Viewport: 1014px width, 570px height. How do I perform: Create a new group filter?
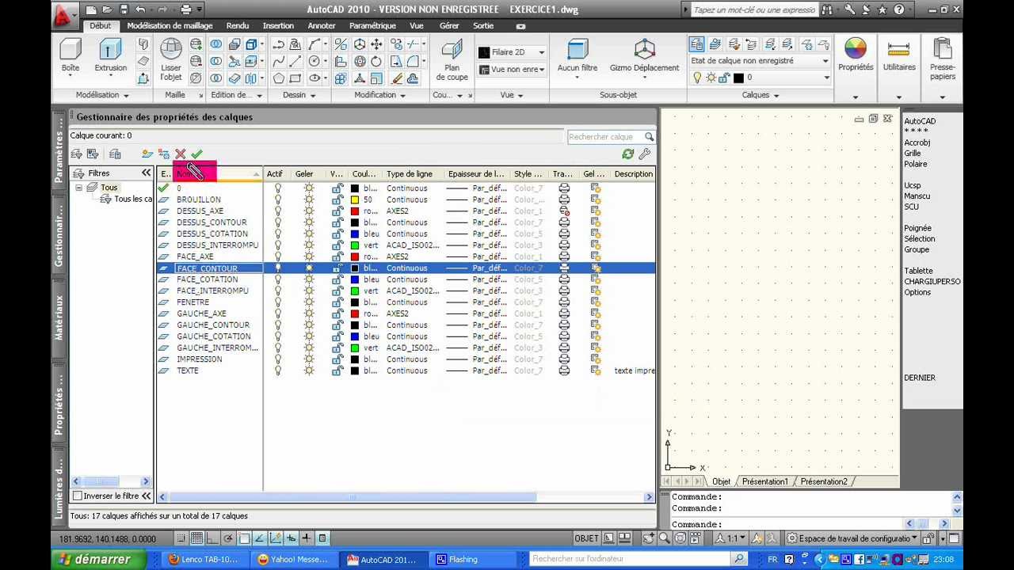click(x=93, y=154)
